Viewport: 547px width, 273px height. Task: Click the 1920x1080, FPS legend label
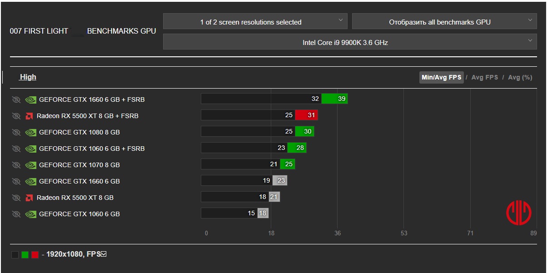pyautogui.click(x=73, y=254)
